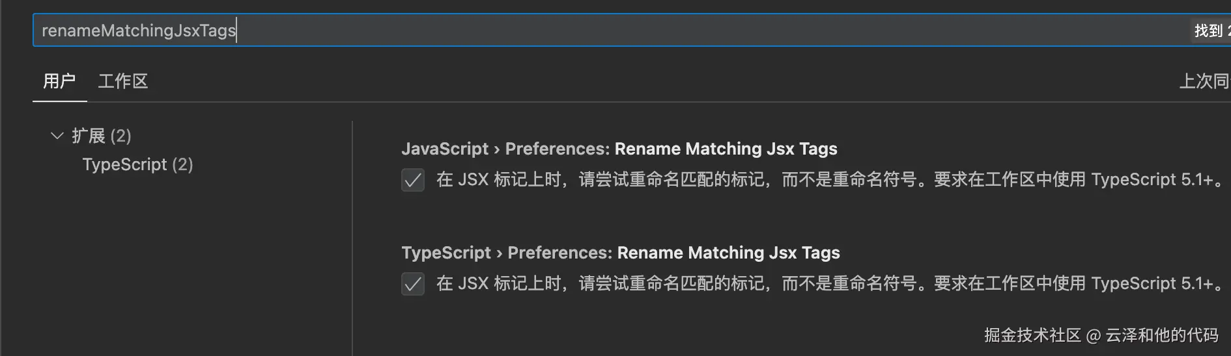
Task: Click the 上次同步 text on the right
Action: click(1204, 81)
